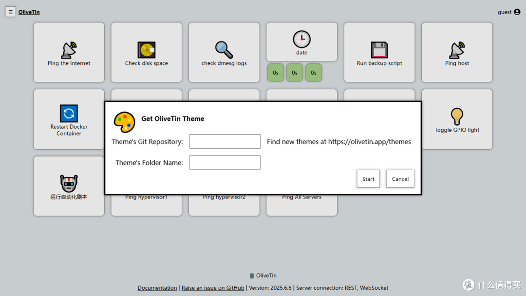The width and height of the screenshot is (526, 296).
Task: Run the Toggle GPIO light action
Action: coord(457,119)
